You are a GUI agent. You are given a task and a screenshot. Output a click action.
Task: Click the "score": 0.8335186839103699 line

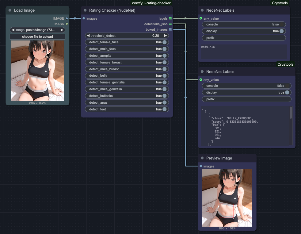(234, 122)
